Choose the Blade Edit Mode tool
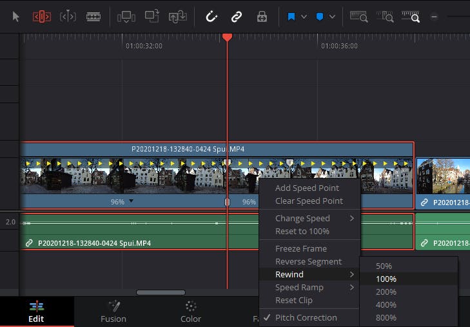The height and width of the screenshot is (327, 470). (93, 17)
